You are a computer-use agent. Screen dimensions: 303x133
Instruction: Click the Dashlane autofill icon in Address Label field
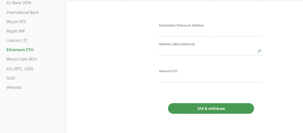point(260,51)
